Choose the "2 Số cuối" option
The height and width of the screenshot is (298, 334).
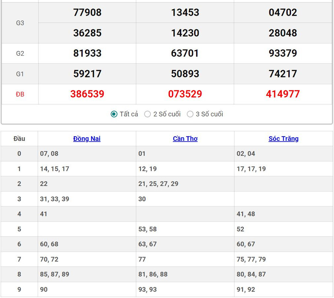coord(148,114)
